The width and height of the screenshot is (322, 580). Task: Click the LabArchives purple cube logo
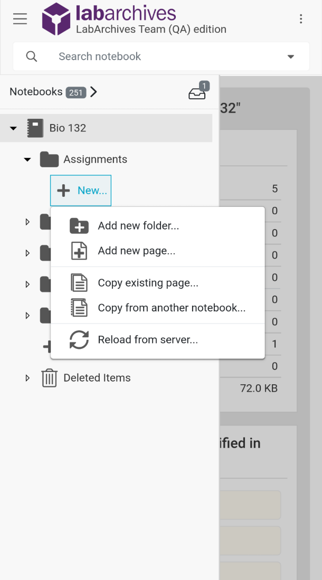[56, 19]
